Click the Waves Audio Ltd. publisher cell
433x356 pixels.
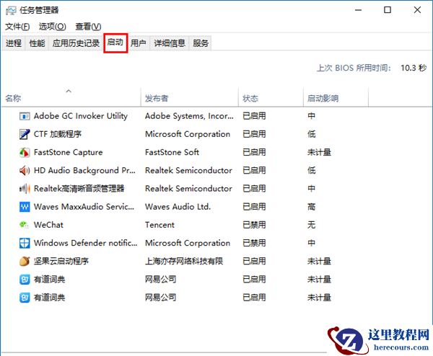click(x=178, y=207)
